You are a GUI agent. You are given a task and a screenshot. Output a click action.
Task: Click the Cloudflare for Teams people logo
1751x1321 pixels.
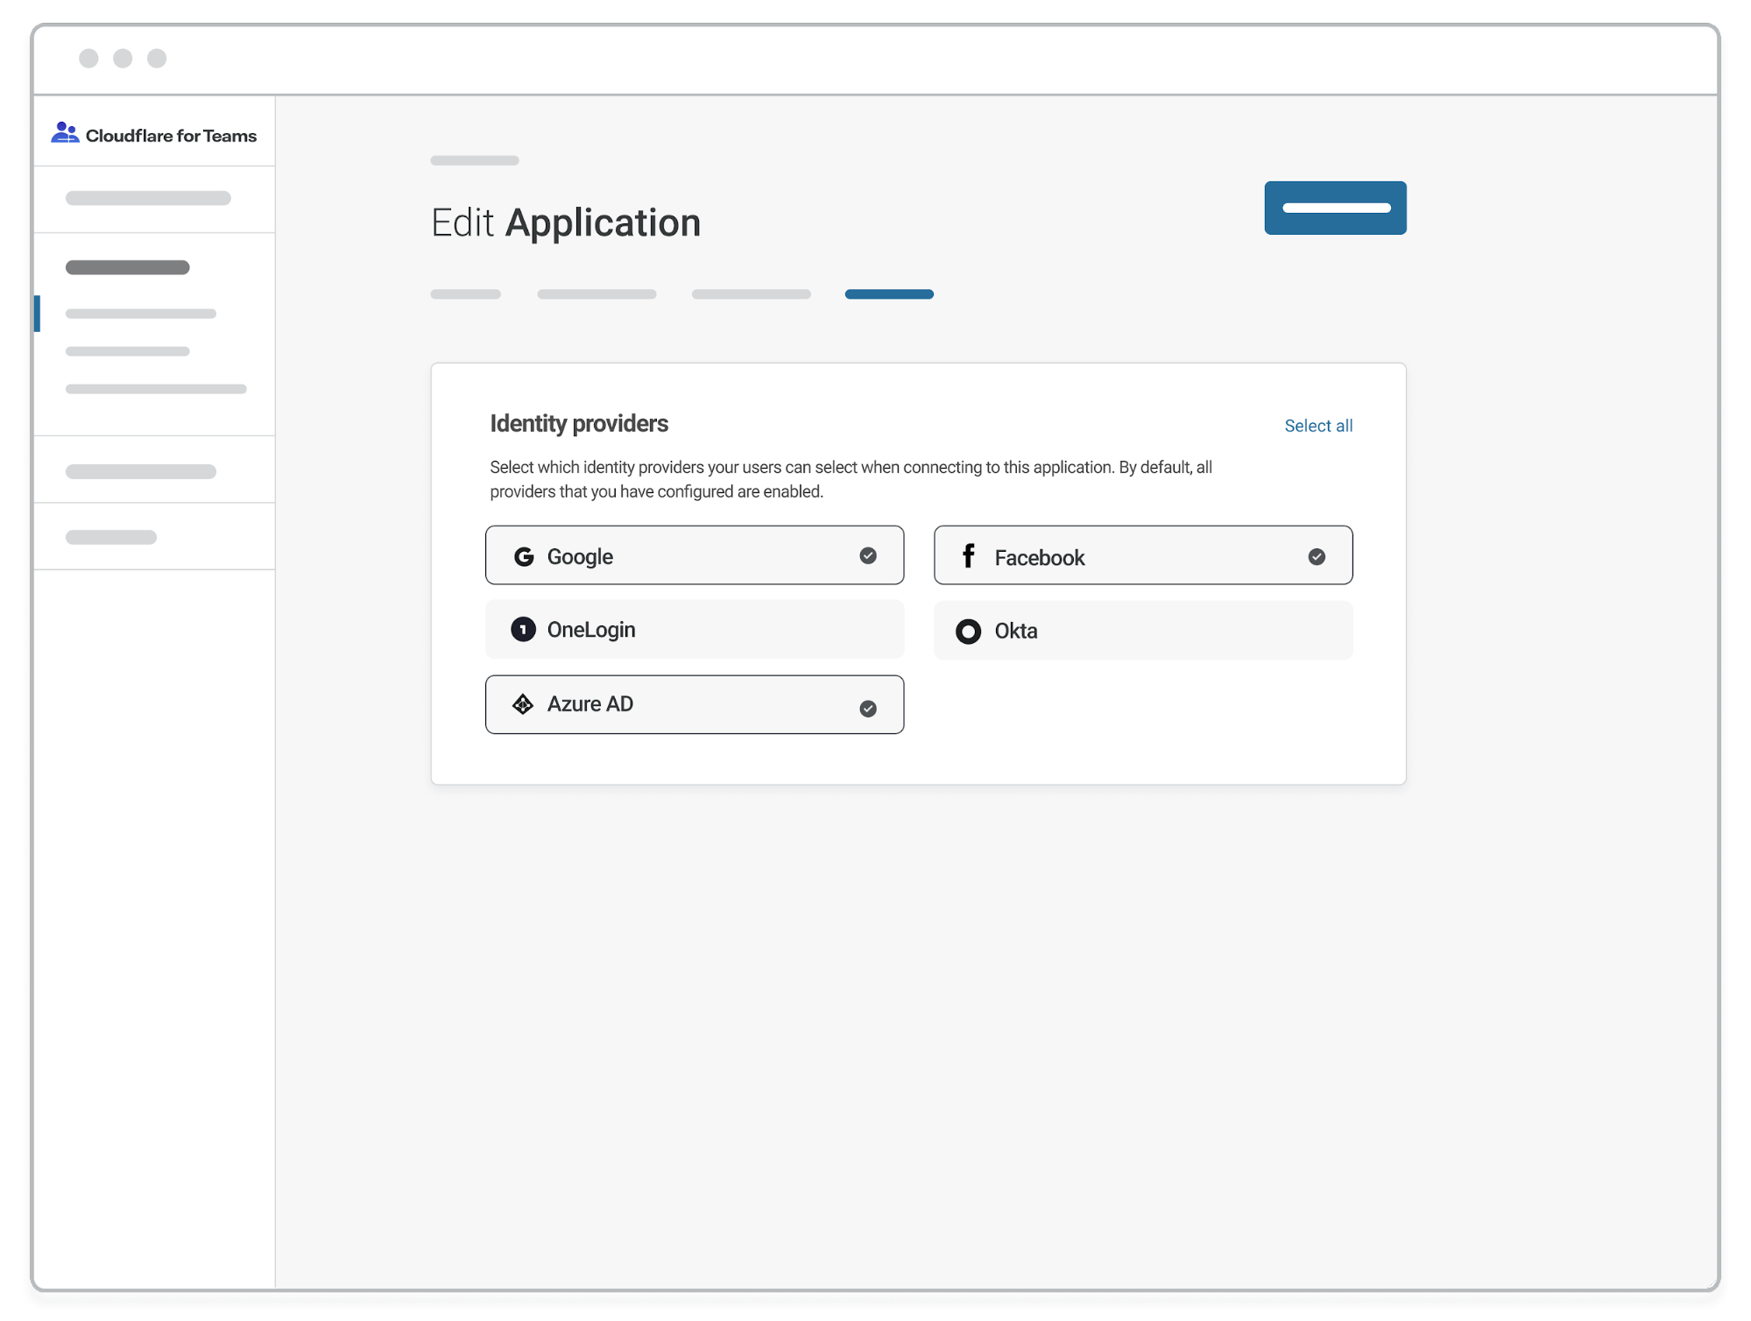point(65,133)
